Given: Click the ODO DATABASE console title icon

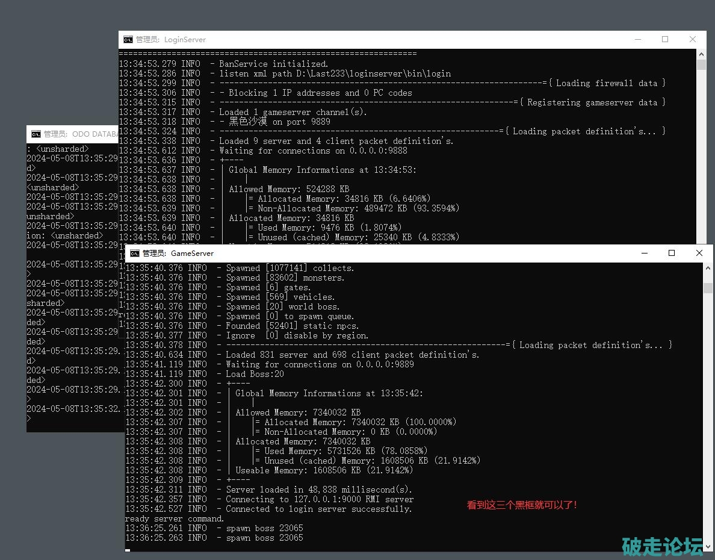Looking at the screenshot, I should (36, 134).
